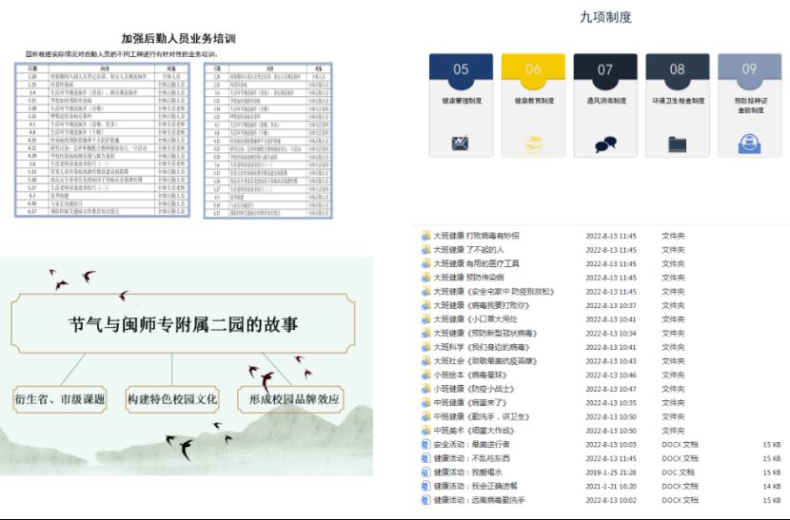Click the envelope icon under 健康管理制度
Screen dimensions: 790x520
pyautogui.click(x=461, y=144)
